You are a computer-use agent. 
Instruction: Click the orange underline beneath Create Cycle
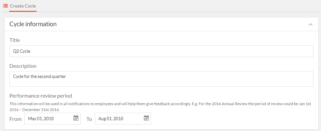pyautogui.click(x=23, y=11)
